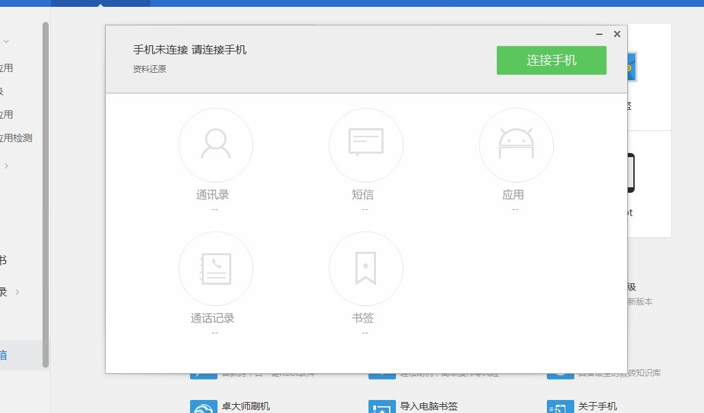Click the 导入电脑书签 label text

coord(429,406)
